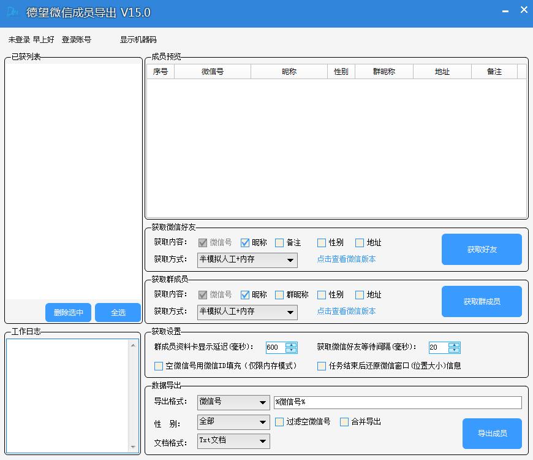Screen dimensions: 533x460
Task: Open 获取方式 dropdown in 获取微信好友
Action: tap(247, 260)
